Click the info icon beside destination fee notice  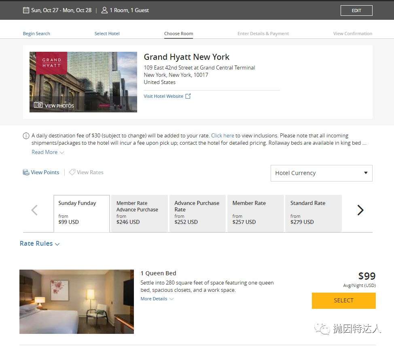click(26, 136)
